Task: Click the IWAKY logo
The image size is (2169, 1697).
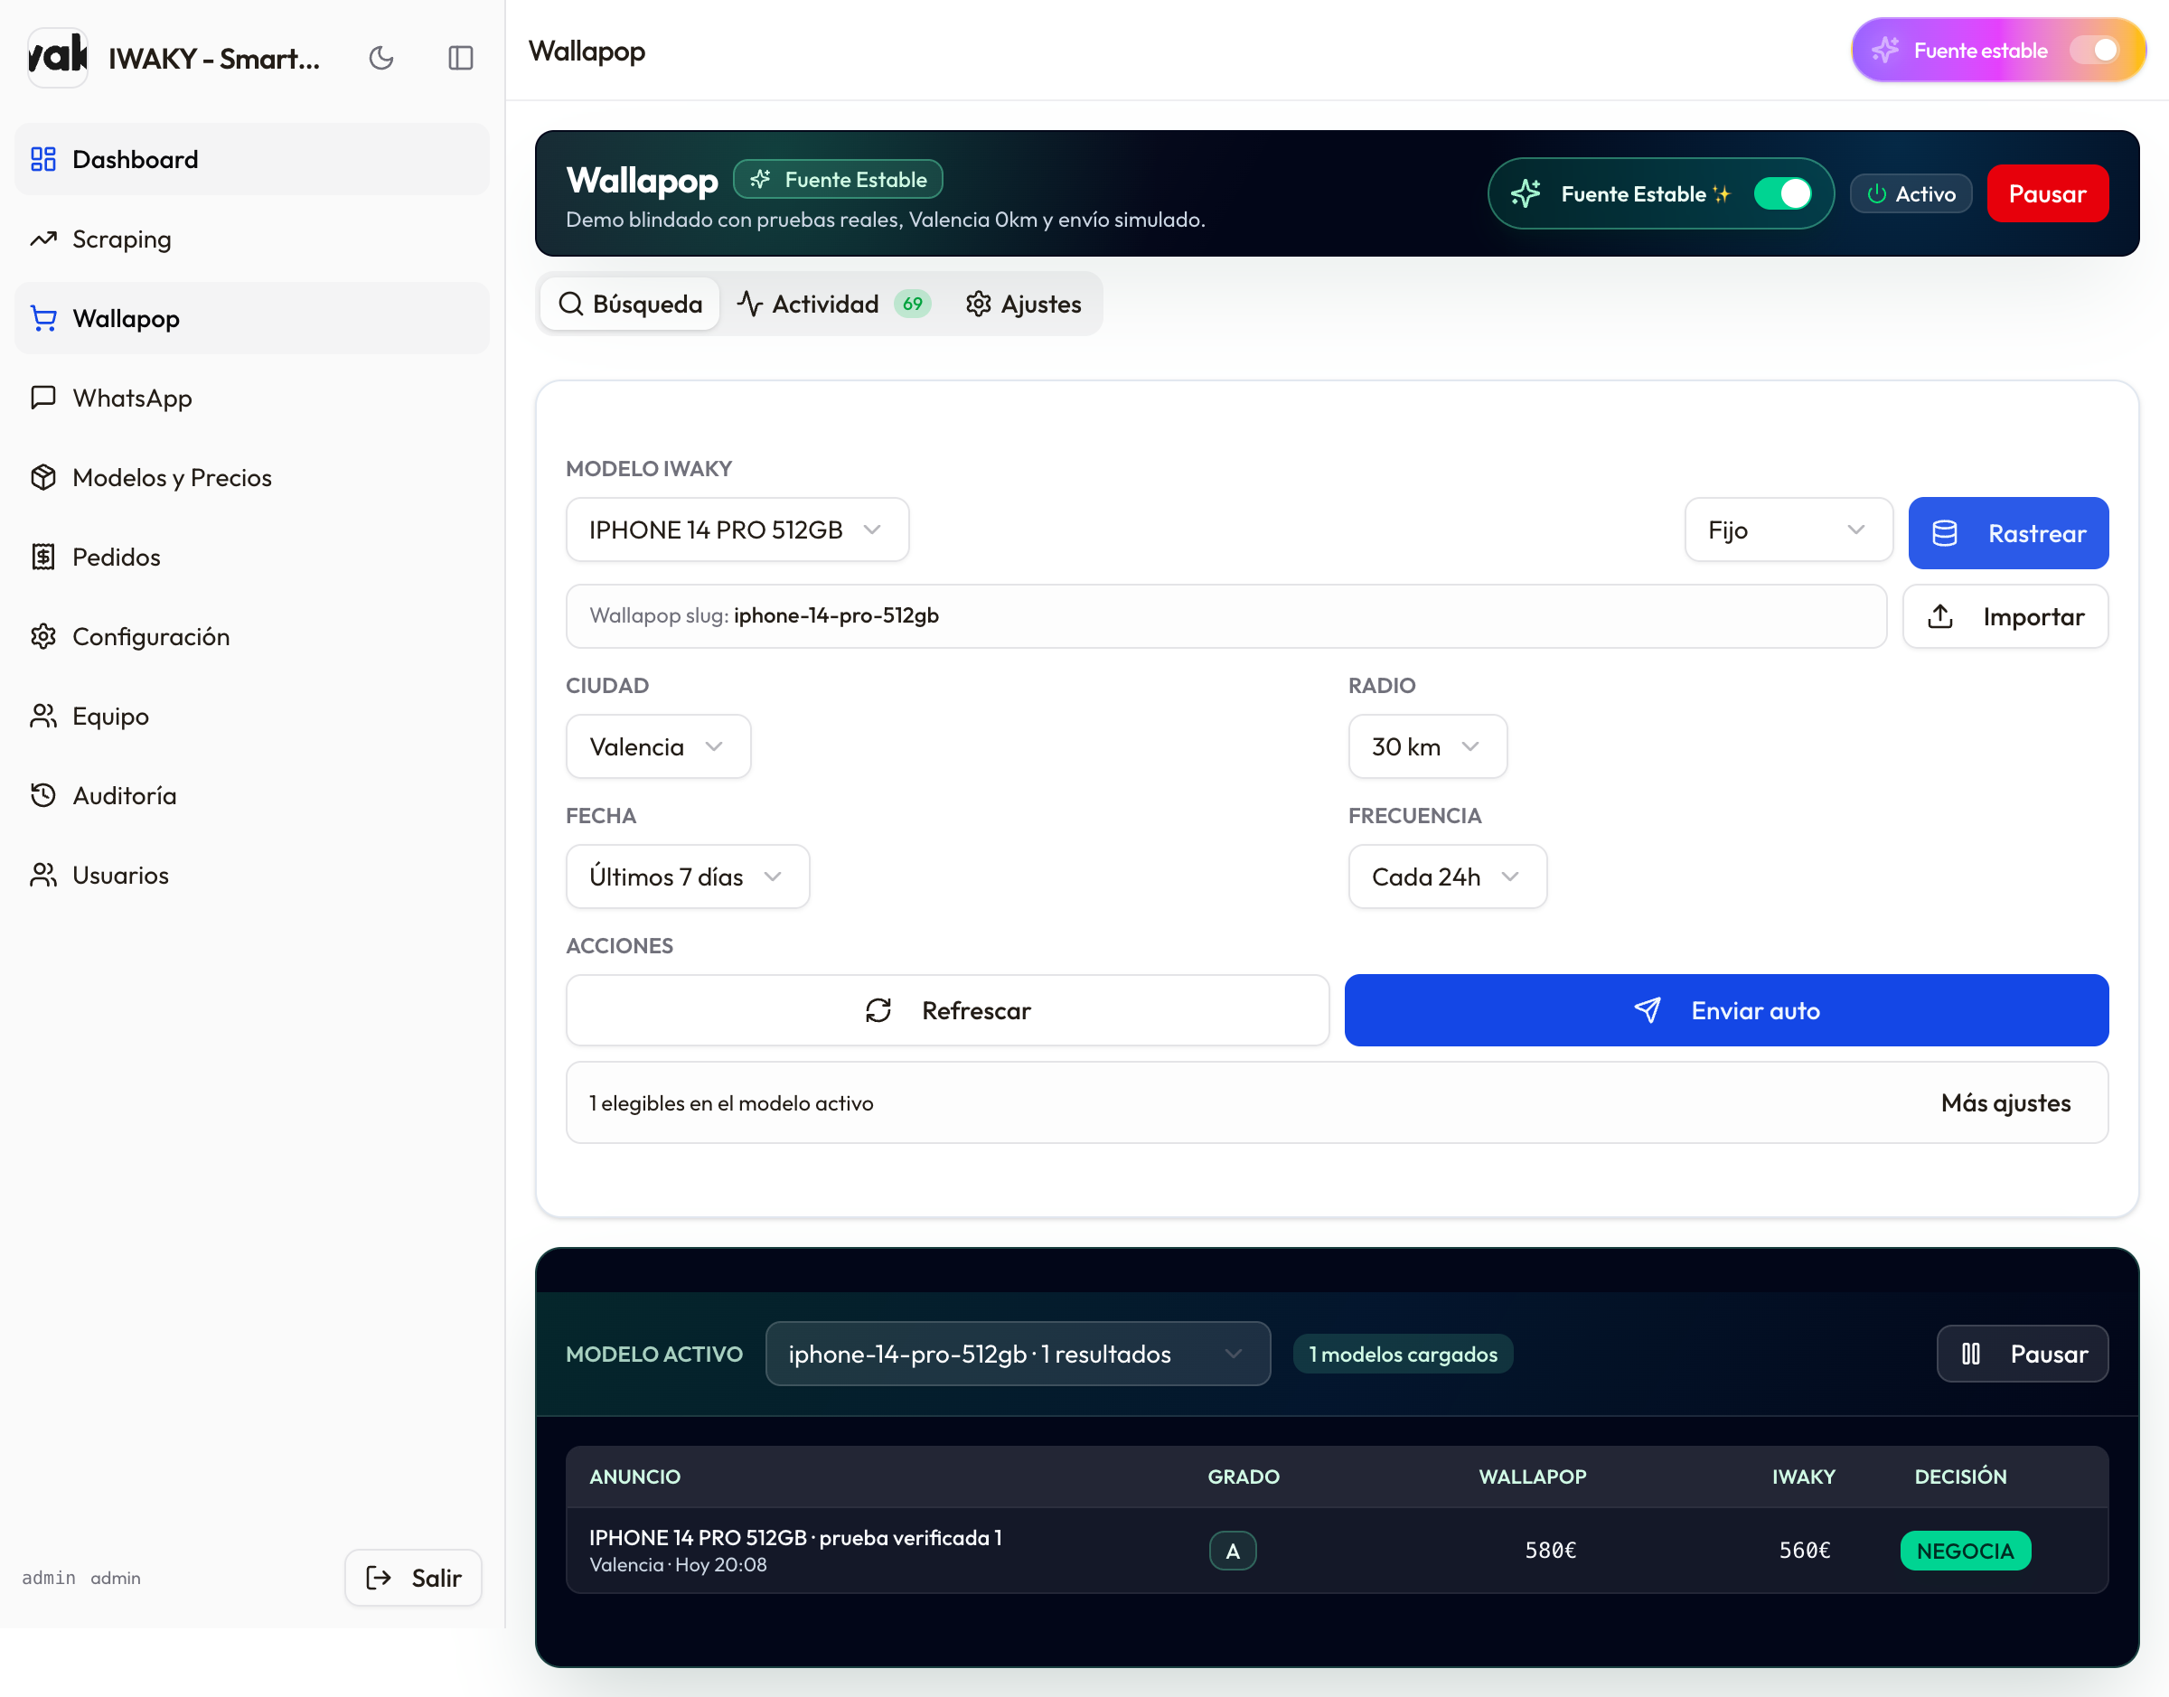Action: tap(58, 57)
